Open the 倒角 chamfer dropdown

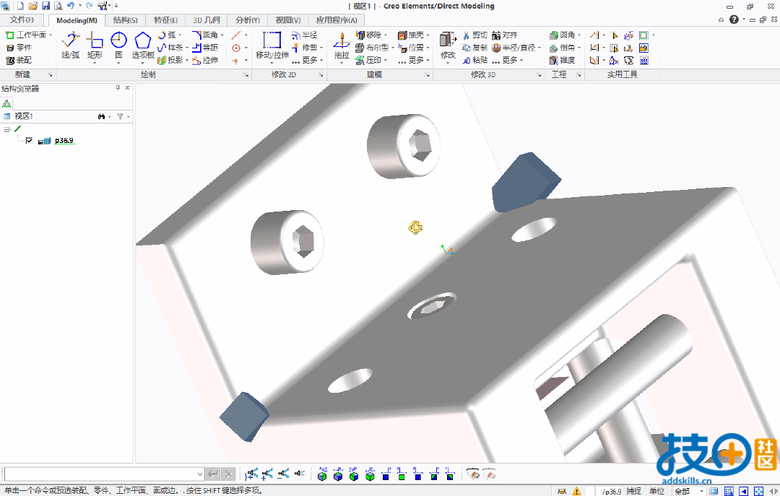pyautogui.click(x=579, y=48)
